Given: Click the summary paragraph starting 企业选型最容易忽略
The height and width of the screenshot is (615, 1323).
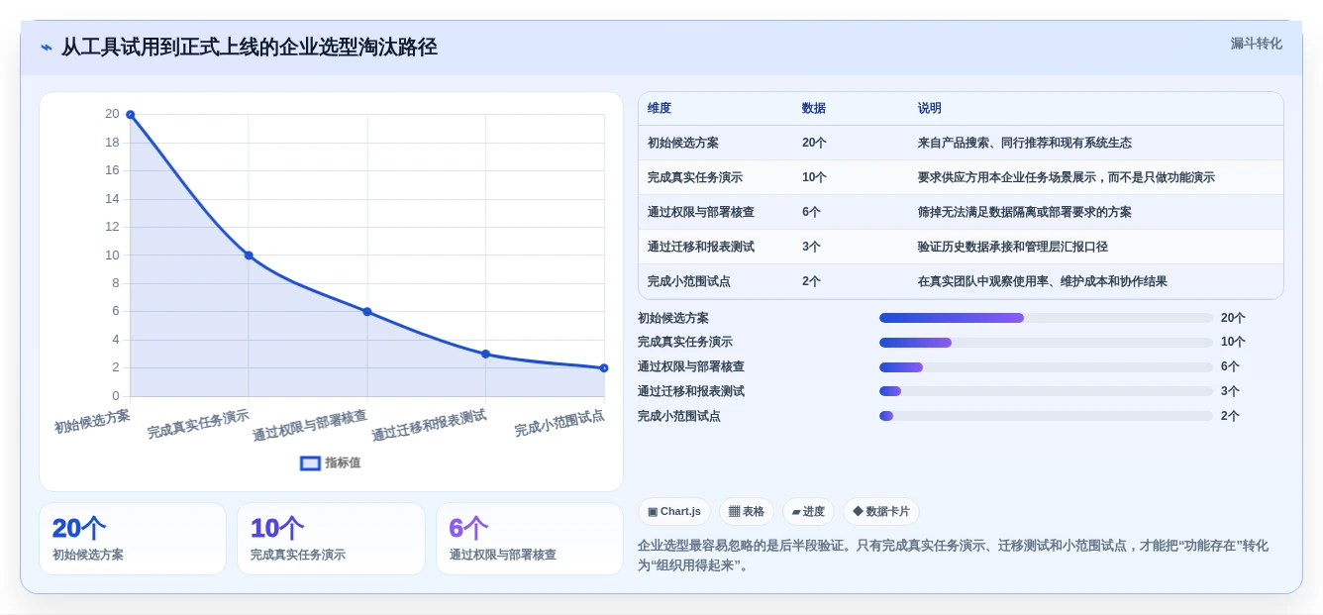Looking at the screenshot, I should [953, 556].
